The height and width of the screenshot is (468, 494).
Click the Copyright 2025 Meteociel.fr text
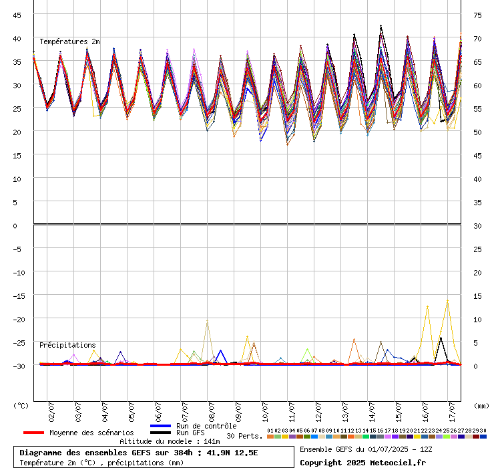click(363, 463)
